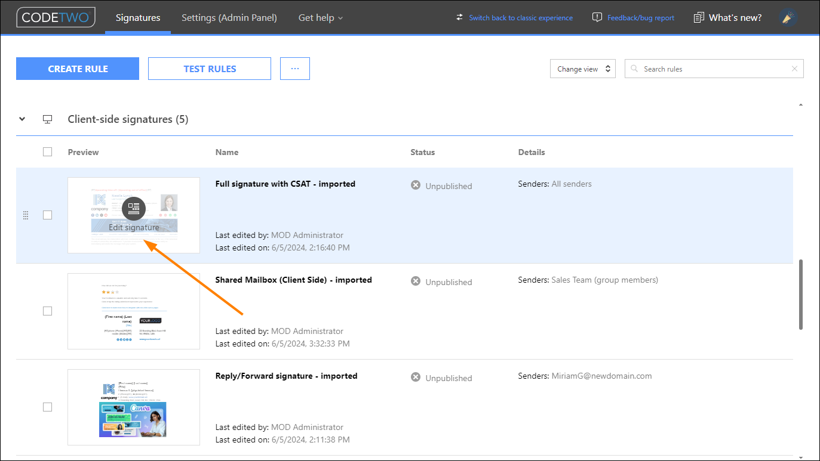
Task: Click the What's new document icon
Action: pyautogui.click(x=699, y=17)
